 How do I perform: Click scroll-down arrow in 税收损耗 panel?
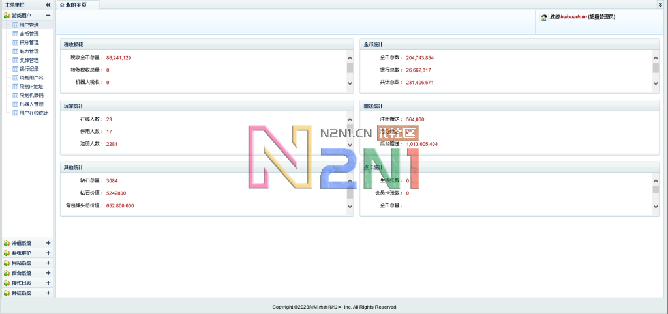point(350,83)
